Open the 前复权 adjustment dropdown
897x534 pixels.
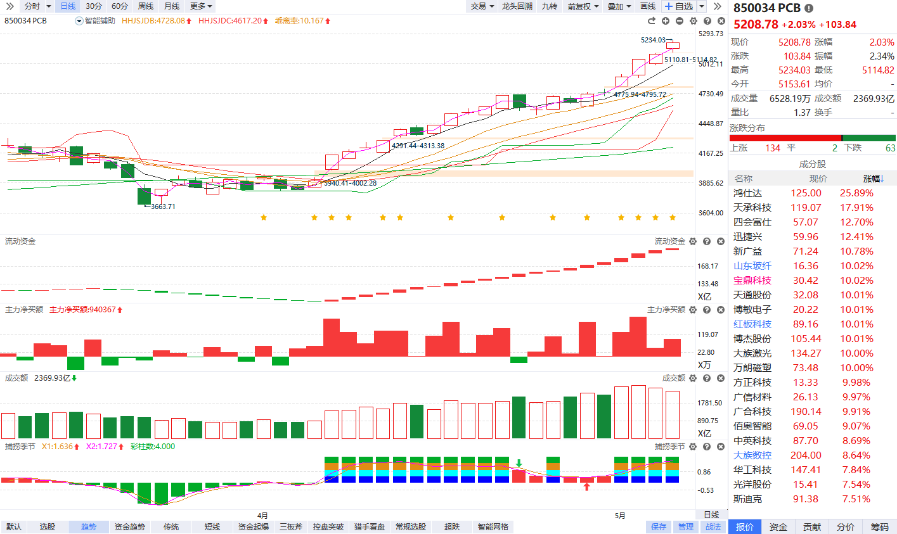pos(583,6)
